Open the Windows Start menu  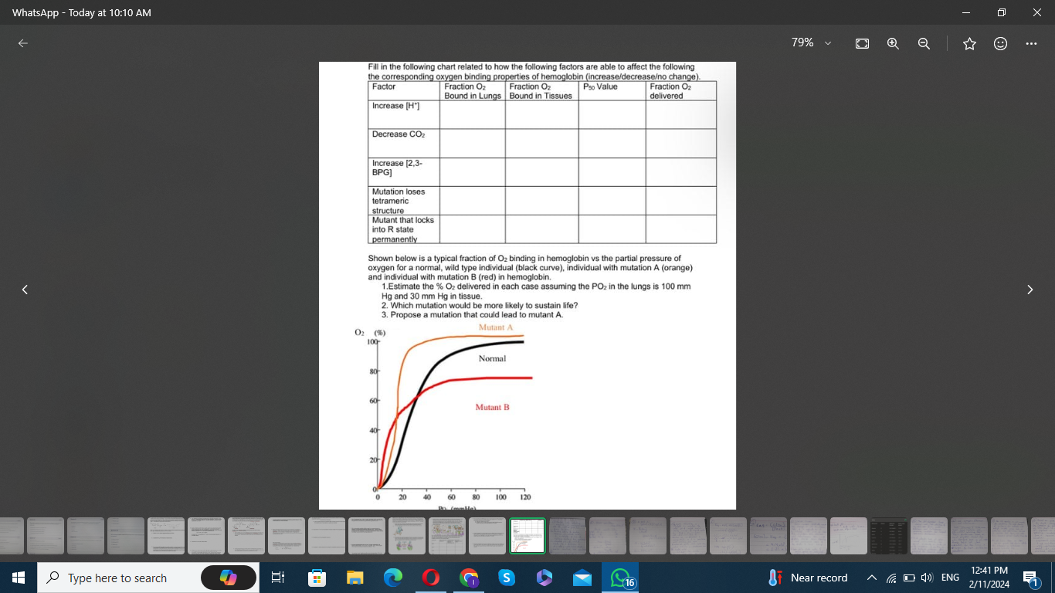[19, 578]
